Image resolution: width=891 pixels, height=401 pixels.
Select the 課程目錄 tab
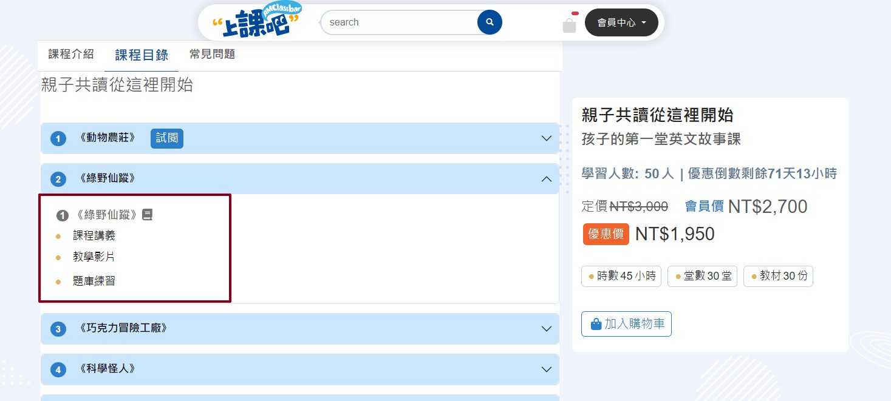click(x=142, y=55)
